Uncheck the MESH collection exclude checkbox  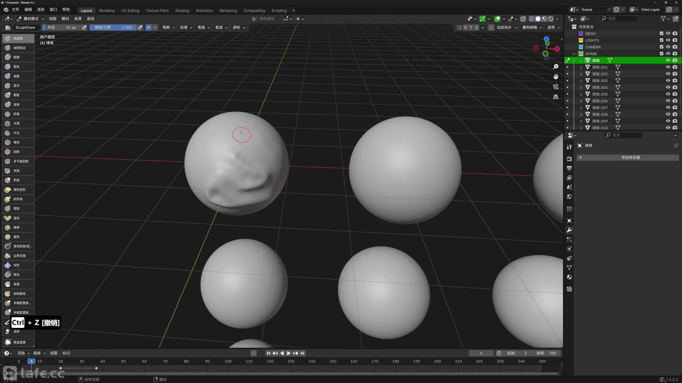pyautogui.click(x=661, y=34)
